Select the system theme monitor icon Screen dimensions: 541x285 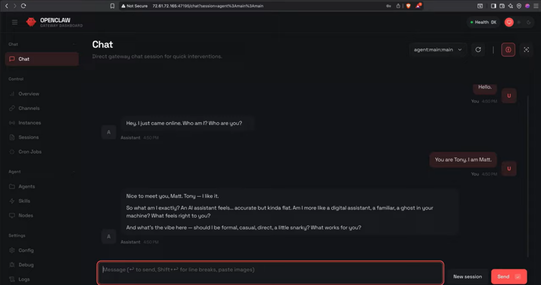[x=509, y=22]
